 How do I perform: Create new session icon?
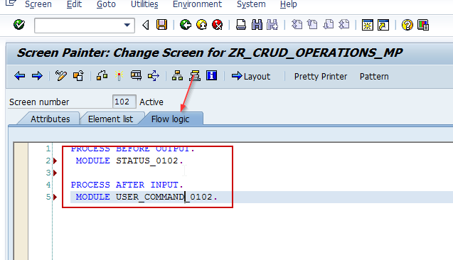(368, 25)
